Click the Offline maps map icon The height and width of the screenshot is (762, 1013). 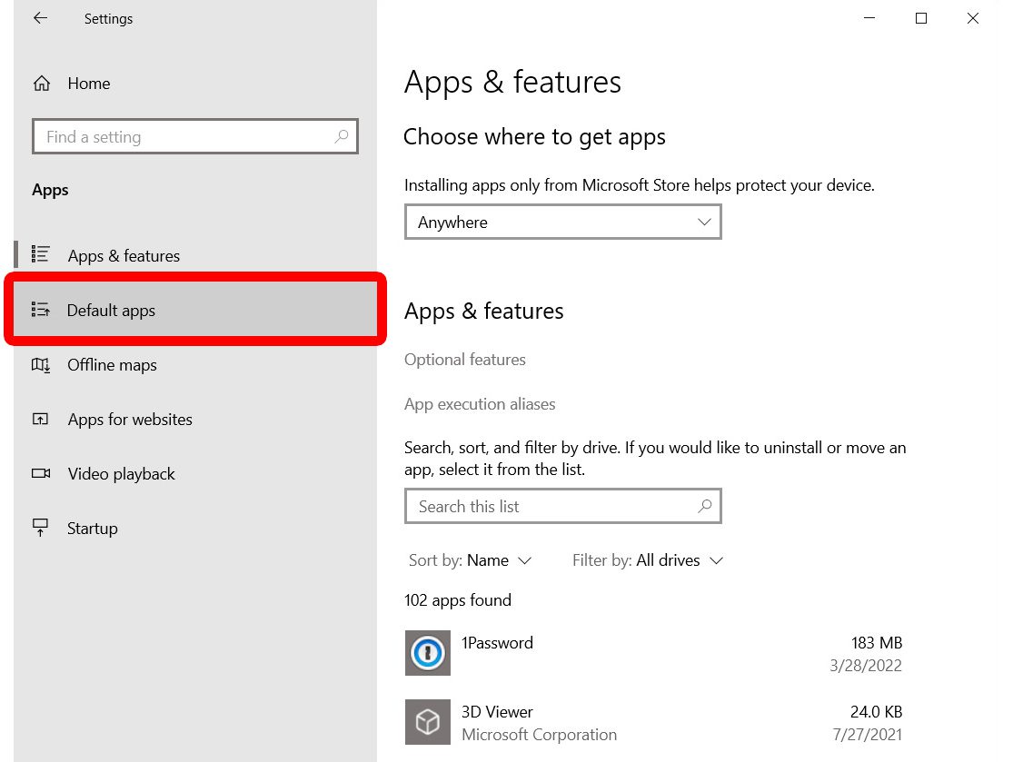(42, 364)
